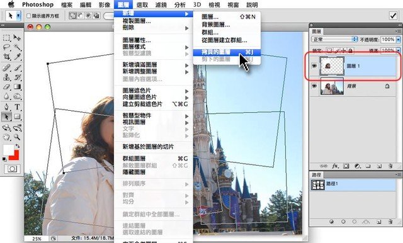This screenshot has width=403, height=243.
Task: Create new layer from Layers panel footer
Action: (x=379, y=166)
